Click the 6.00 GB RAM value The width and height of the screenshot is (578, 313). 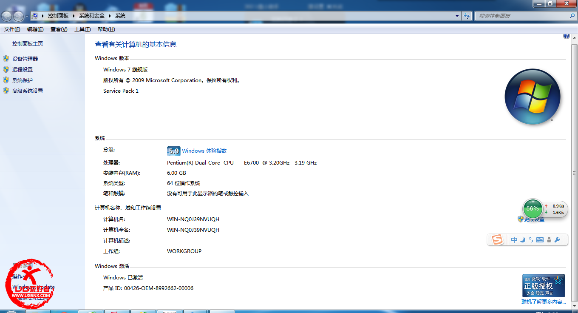176,173
